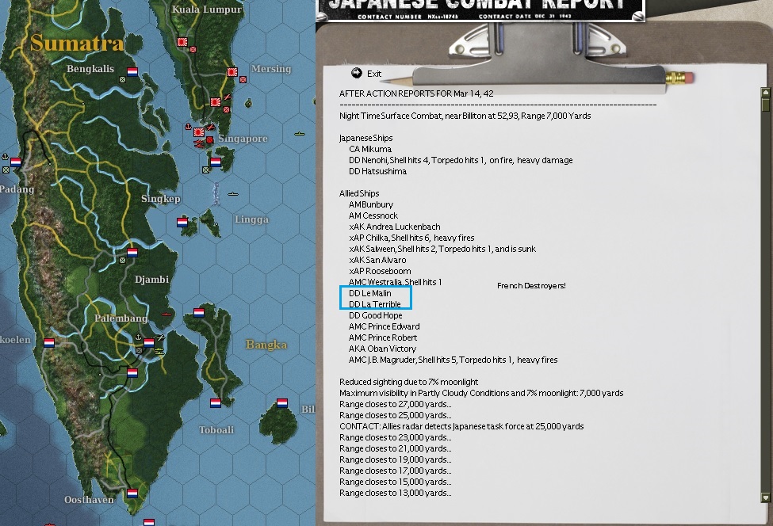
Task: Click the ship icon north of Lingga
Action: (x=234, y=194)
